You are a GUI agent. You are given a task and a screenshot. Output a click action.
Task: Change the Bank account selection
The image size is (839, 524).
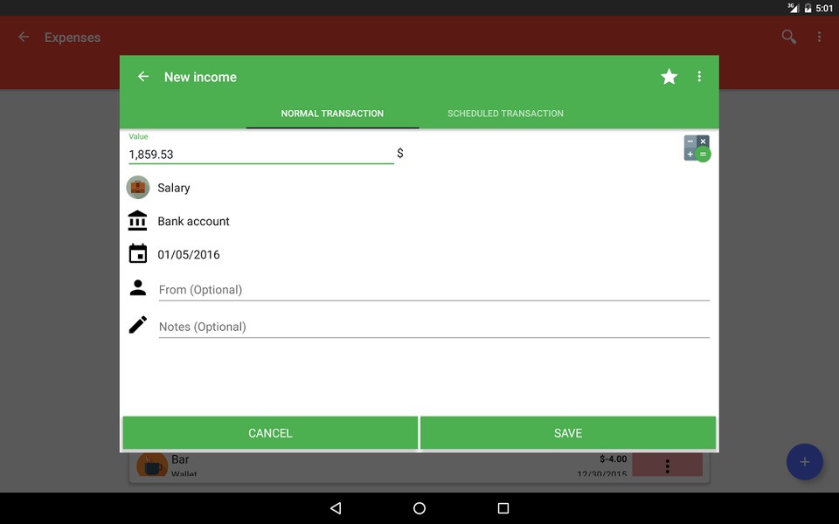[193, 221]
